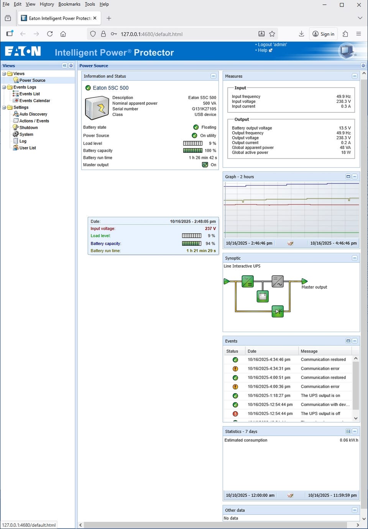Click the battery icon in Synoptic diagram
Viewport: 368px width, 529px height.
click(263, 296)
